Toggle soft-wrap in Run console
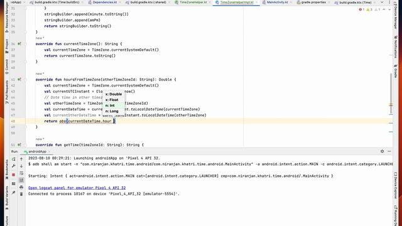This screenshot has width=402, height=226. (x=21, y=173)
